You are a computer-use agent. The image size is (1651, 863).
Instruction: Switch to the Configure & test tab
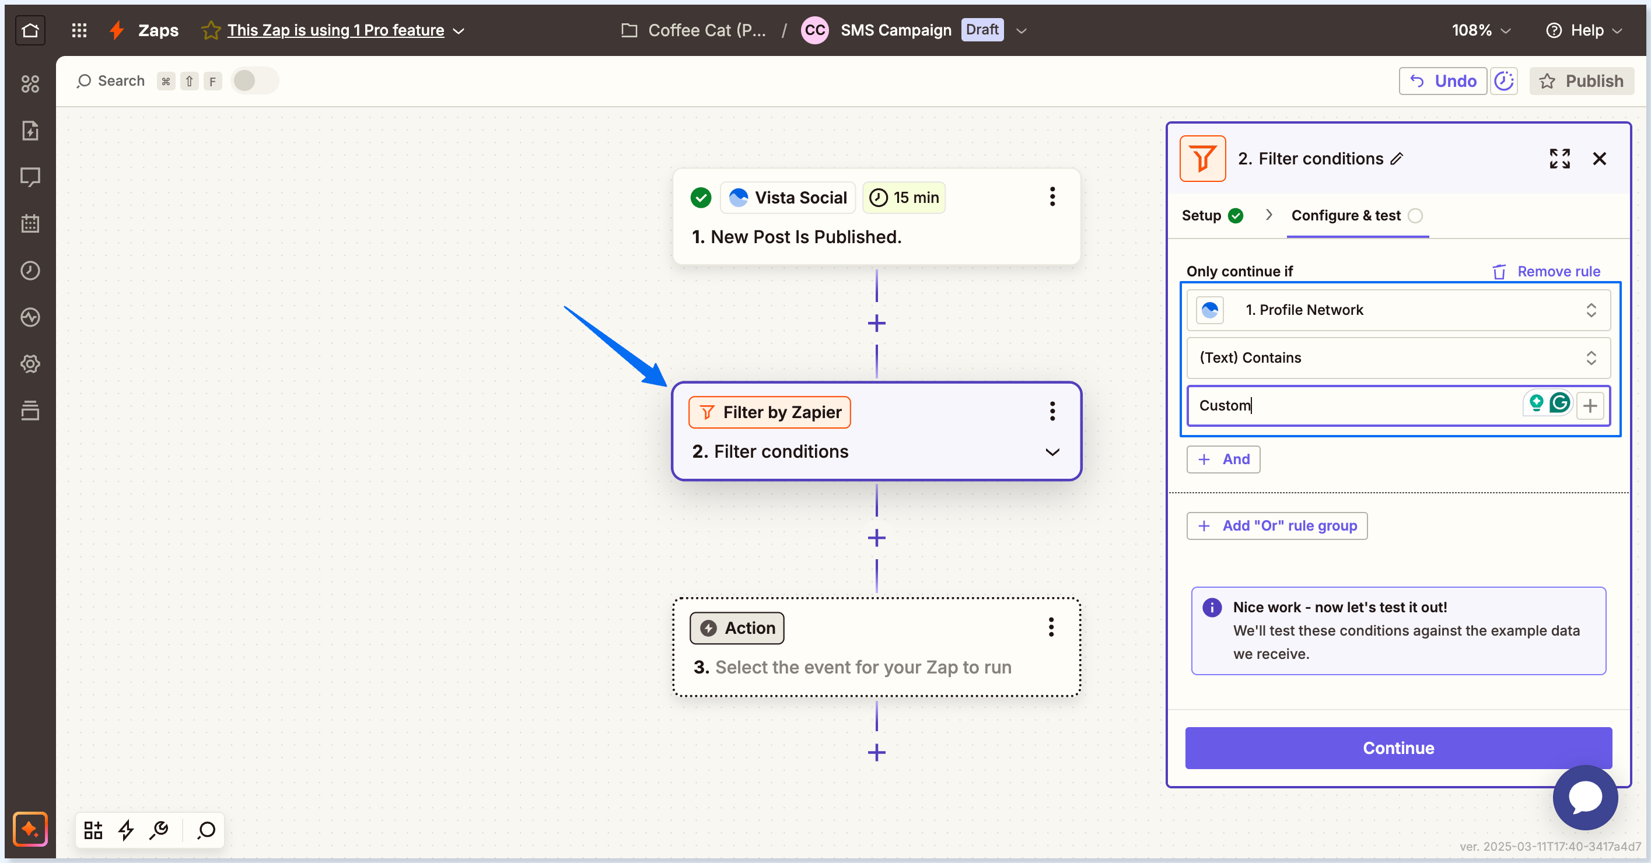tap(1357, 216)
